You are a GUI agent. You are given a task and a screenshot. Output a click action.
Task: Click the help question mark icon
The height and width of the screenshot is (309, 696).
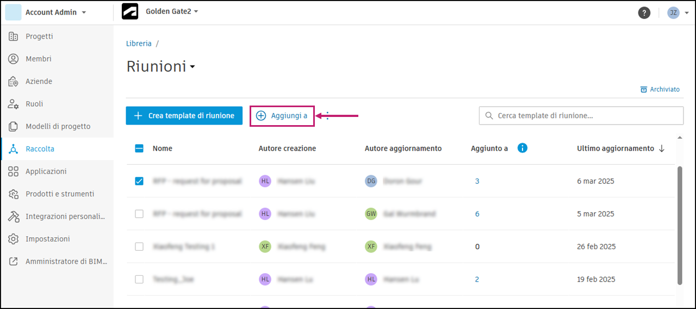644,13
